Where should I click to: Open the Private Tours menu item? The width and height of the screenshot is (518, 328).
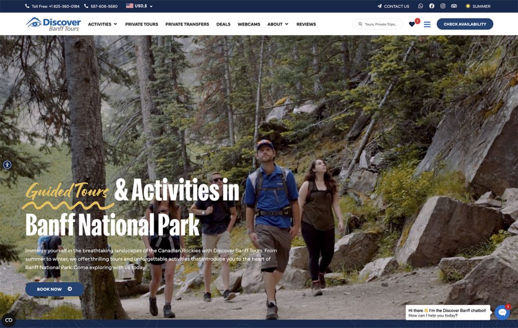pyautogui.click(x=142, y=24)
